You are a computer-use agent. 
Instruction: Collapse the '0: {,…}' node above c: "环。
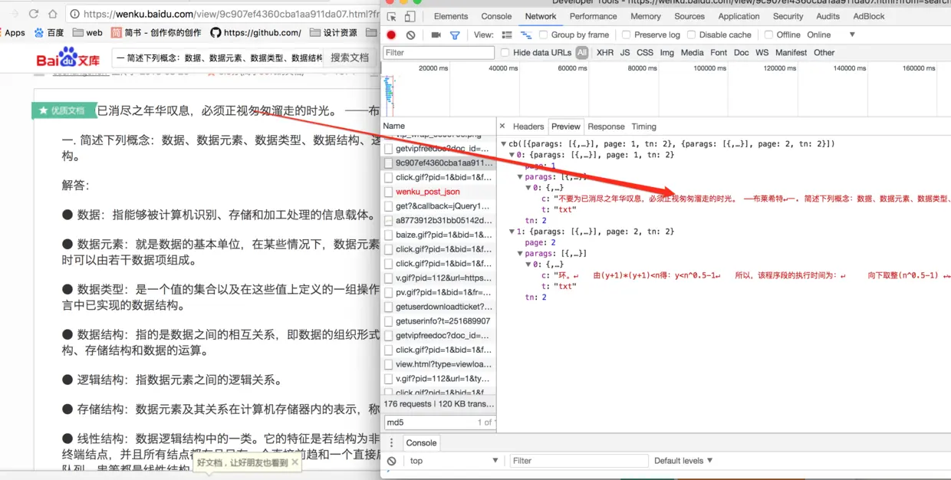[x=528, y=265]
